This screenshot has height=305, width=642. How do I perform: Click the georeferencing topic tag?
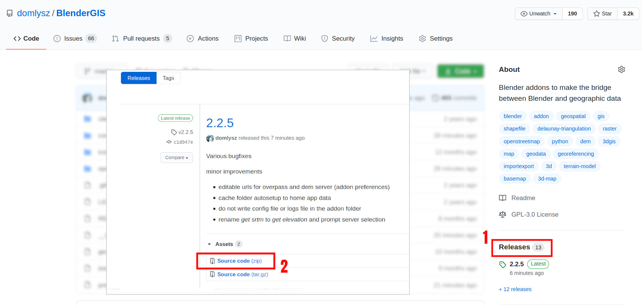coord(576,154)
